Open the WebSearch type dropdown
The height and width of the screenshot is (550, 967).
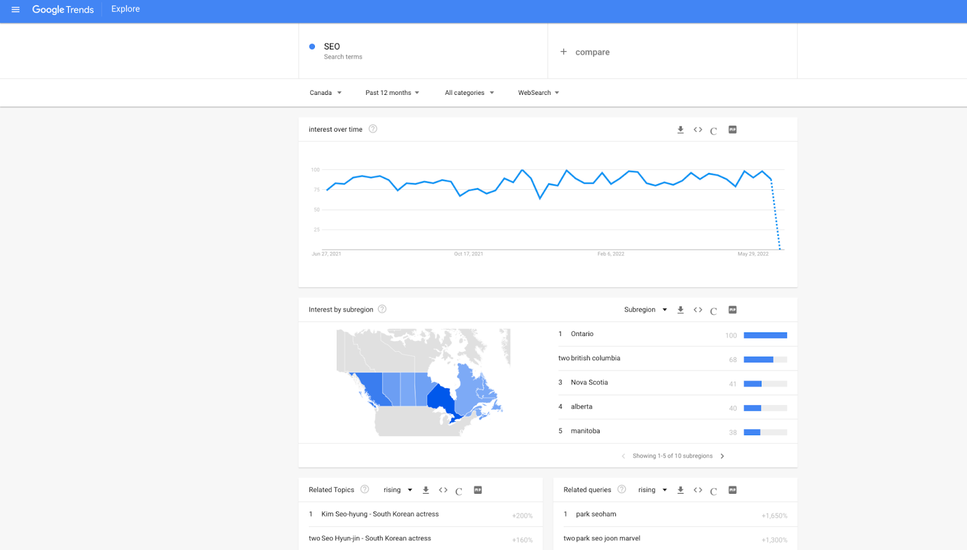coord(538,93)
